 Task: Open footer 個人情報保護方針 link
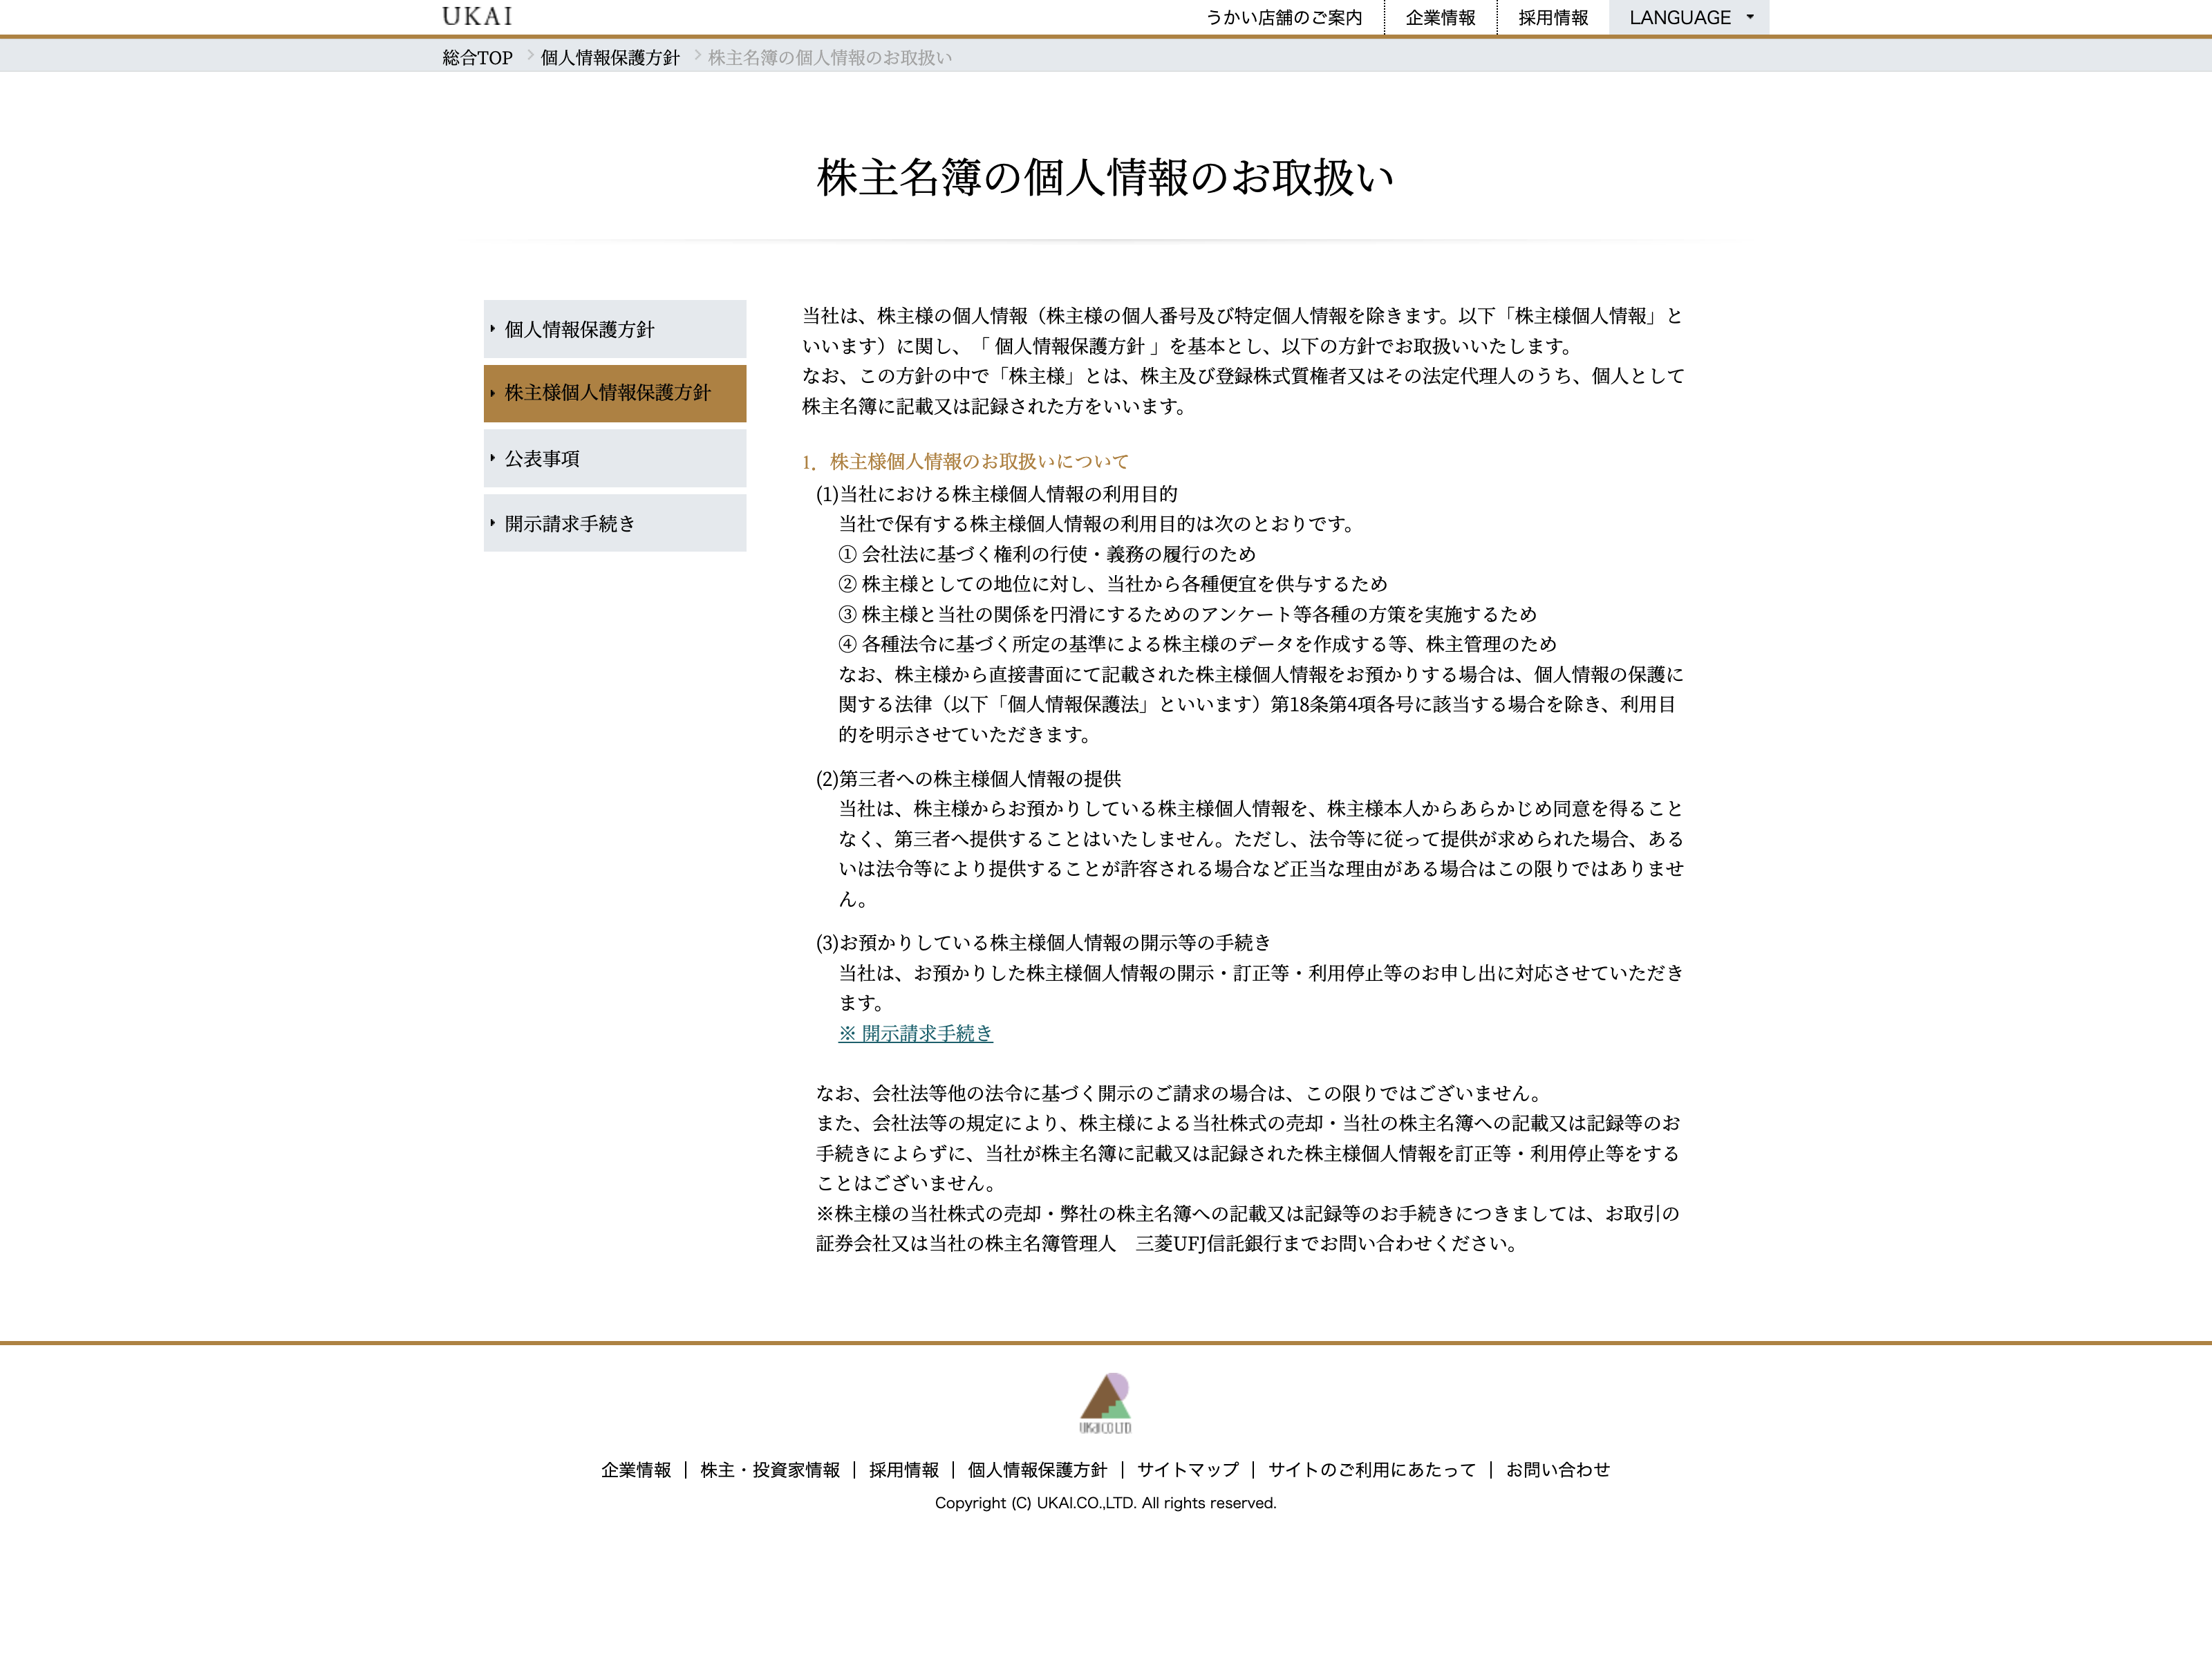coord(1037,1469)
